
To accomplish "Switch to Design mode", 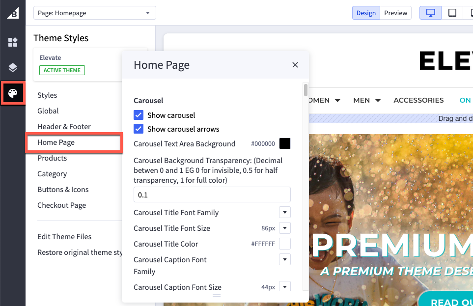I will pos(366,13).
